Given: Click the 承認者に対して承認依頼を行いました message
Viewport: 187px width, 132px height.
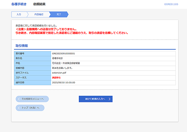Looking at the screenshot, I should [36, 26].
